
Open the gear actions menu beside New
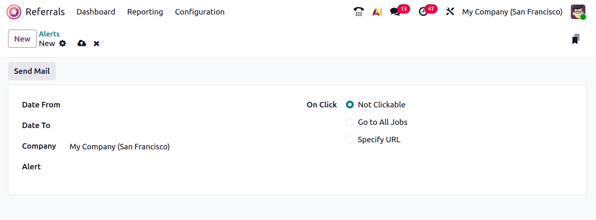click(x=63, y=44)
